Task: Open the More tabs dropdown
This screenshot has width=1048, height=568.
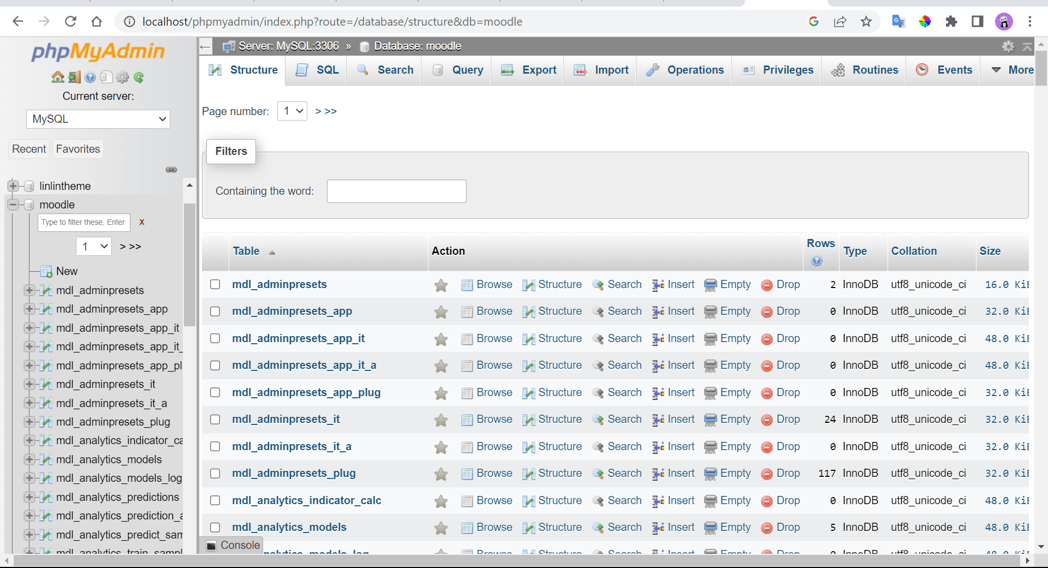Action: (x=1012, y=70)
